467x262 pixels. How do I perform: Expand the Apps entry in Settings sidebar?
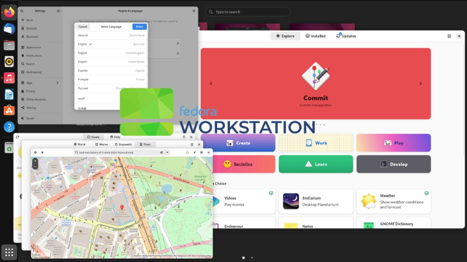[40, 83]
